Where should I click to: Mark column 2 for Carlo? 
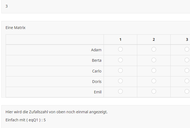[154, 71]
